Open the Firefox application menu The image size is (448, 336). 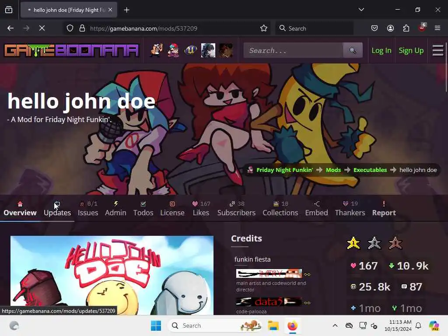[x=437, y=28]
